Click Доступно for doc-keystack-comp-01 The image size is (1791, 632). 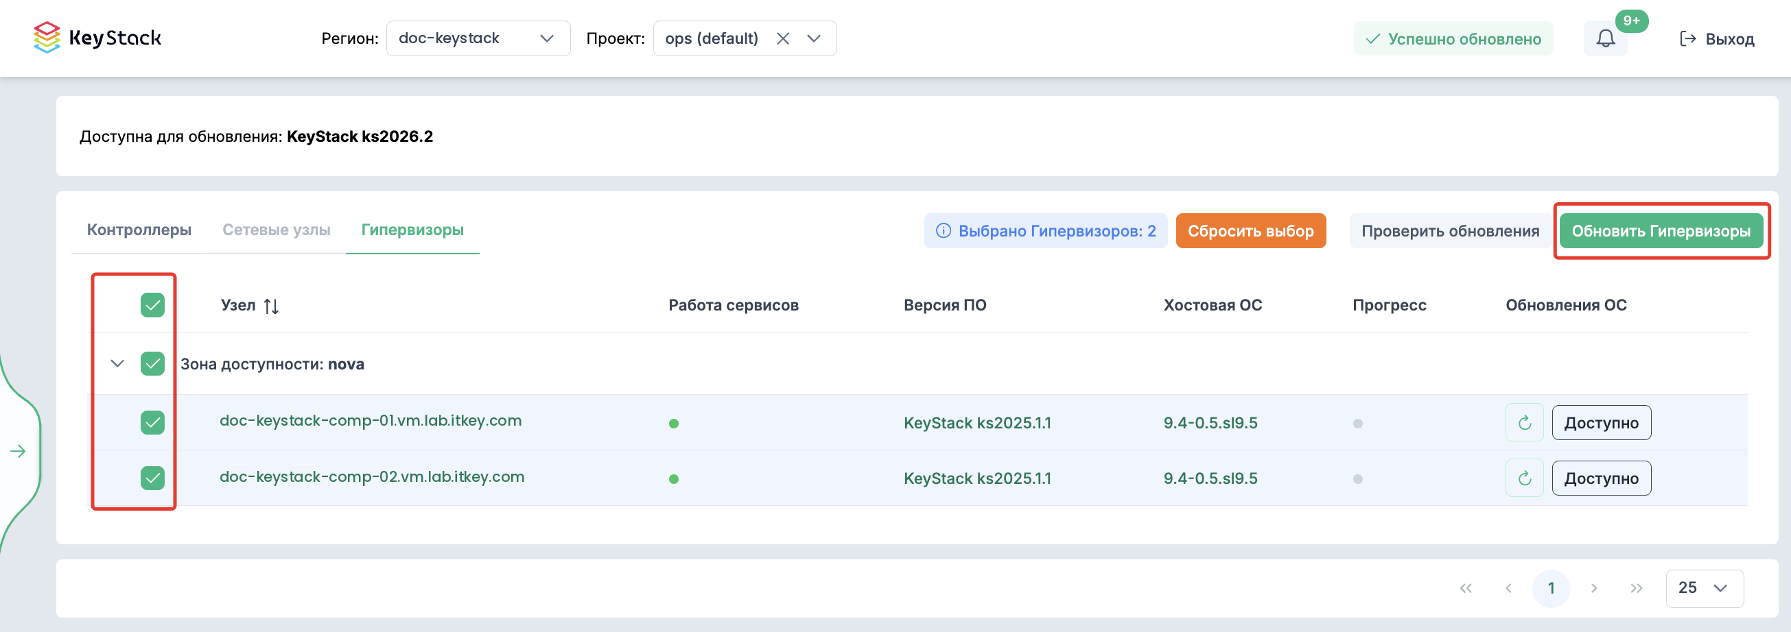[1601, 422]
